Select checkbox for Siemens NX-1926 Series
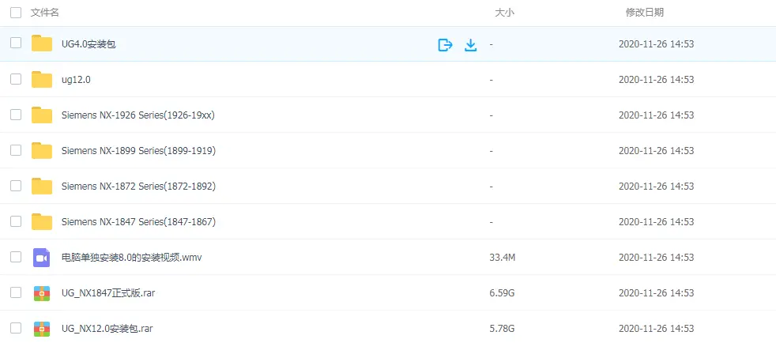This screenshot has height=343, width=776. (x=16, y=115)
